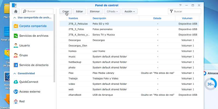The width and height of the screenshot is (218, 109).
Task: Click the Red network house icon
Action: [x=16, y=101]
